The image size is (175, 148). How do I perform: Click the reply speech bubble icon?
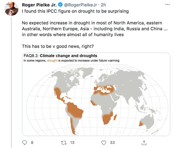[25, 142]
